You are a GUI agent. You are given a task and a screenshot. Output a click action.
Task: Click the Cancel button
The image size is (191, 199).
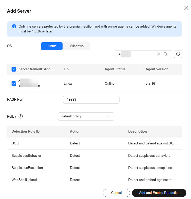116,193
